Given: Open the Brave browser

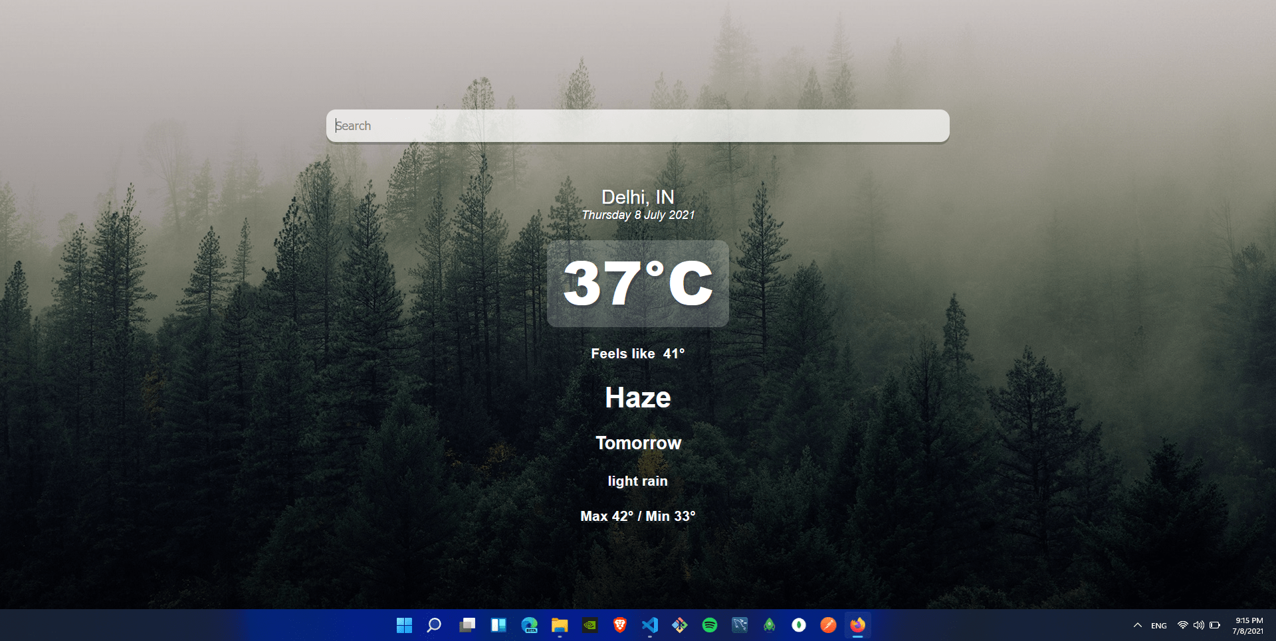Looking at the screenshot, I should pyautogui.click(x=619, y=624).
